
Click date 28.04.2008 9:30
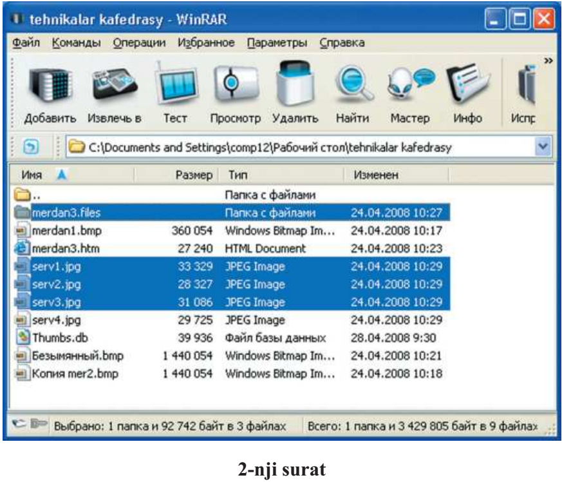pos(393,338)
